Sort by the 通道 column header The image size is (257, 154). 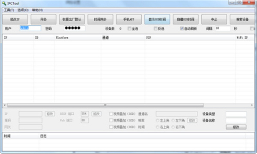[x=123, y=38]
